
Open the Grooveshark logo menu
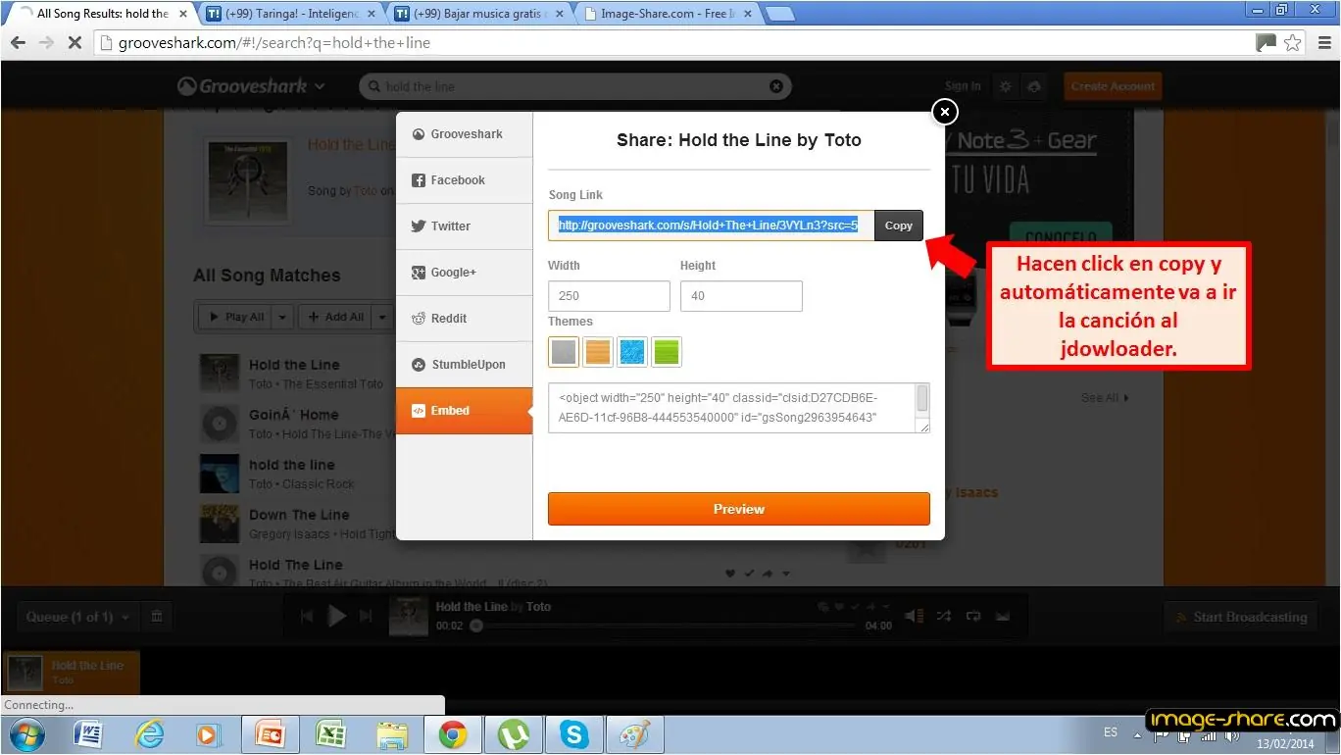coord(251,86)
